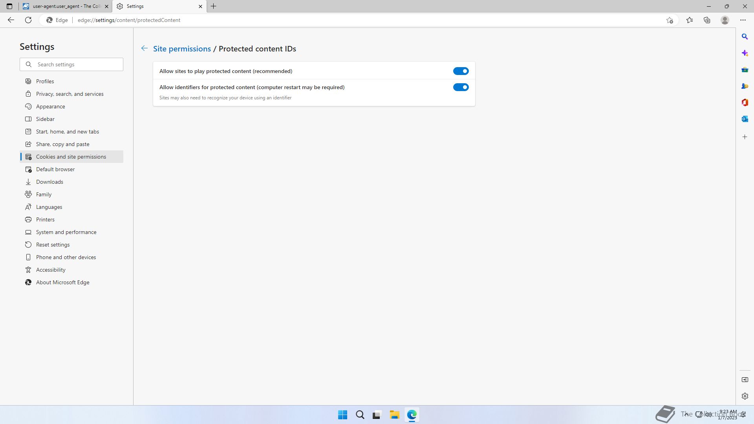The width and height of the screenshot is (754, 424).
Task: Toggle Allow sites to play protected content
Action: (x=461, y=71)
